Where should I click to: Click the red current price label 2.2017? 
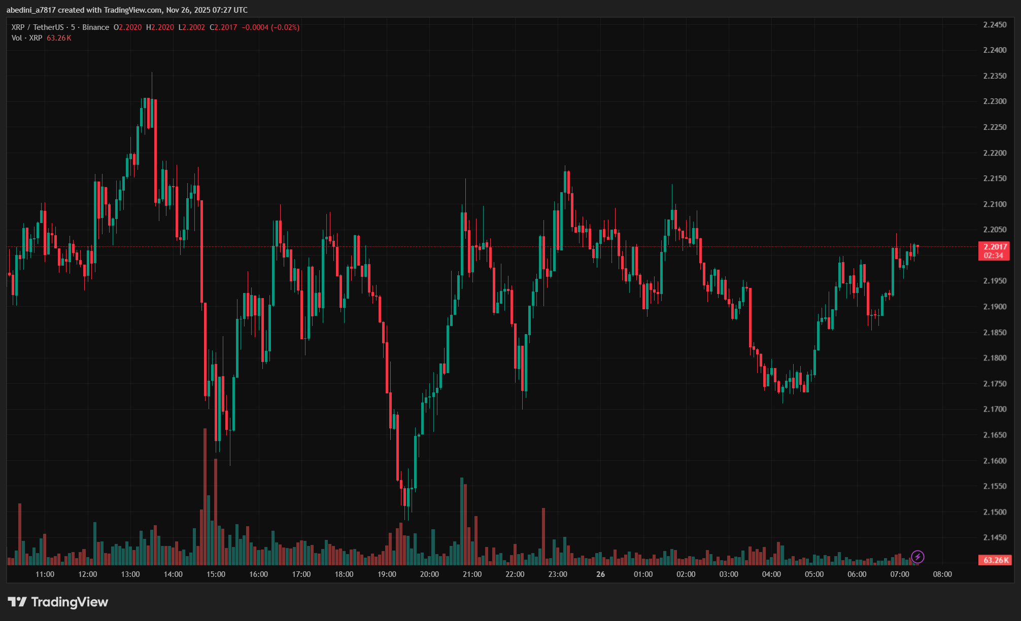[995, 247]
